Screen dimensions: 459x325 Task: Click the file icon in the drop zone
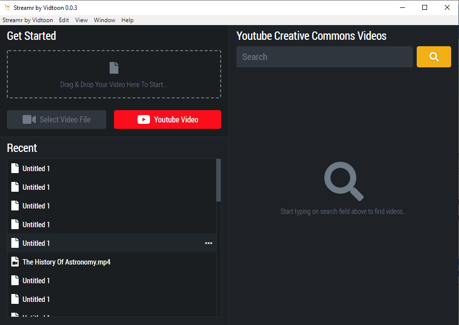(114, 68)
